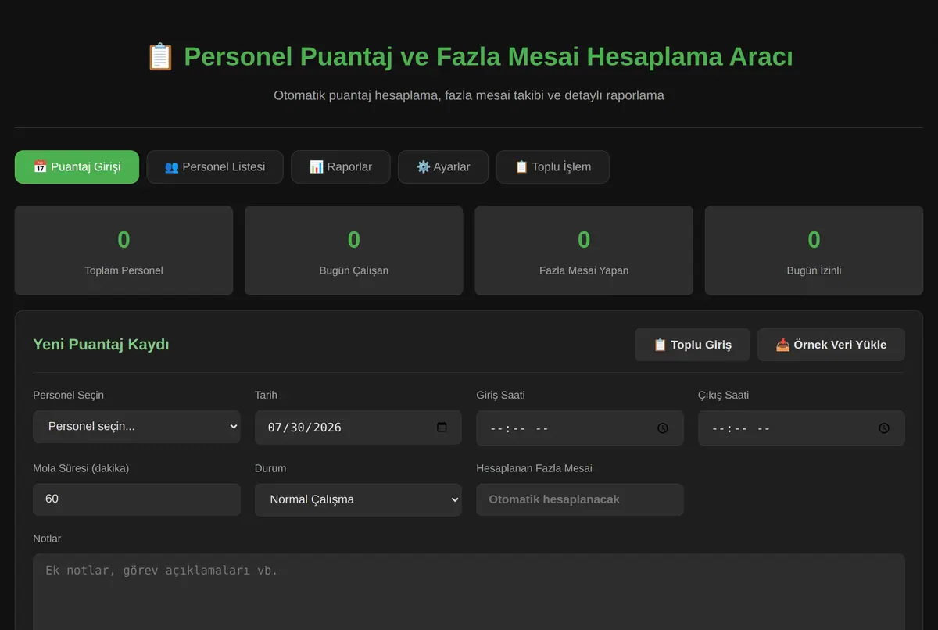The width and height of the screenshot is (938, 630).
Task: Click into the Notlar text area
Action: [469, 592]
